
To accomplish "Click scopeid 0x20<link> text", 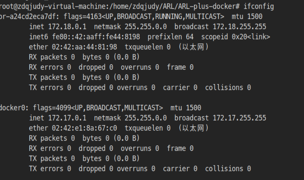I will point(236,37).
